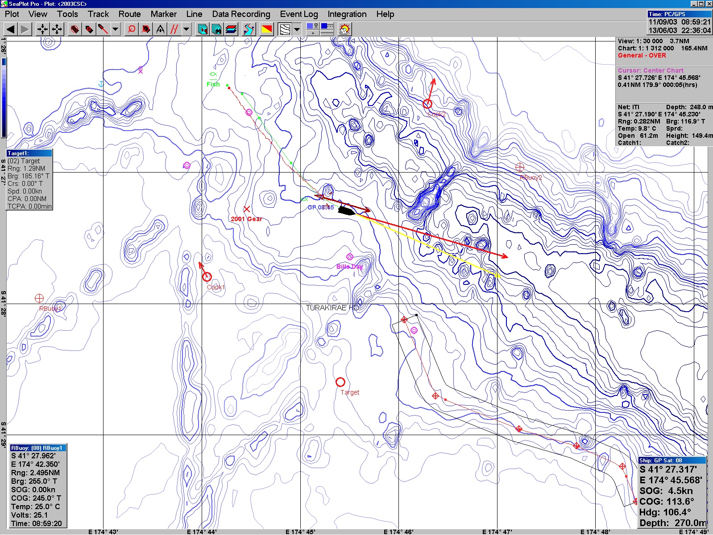Open the Data Recording menu
The height and width of the screenshot is (535, 713).
click(x=241, y=14)
